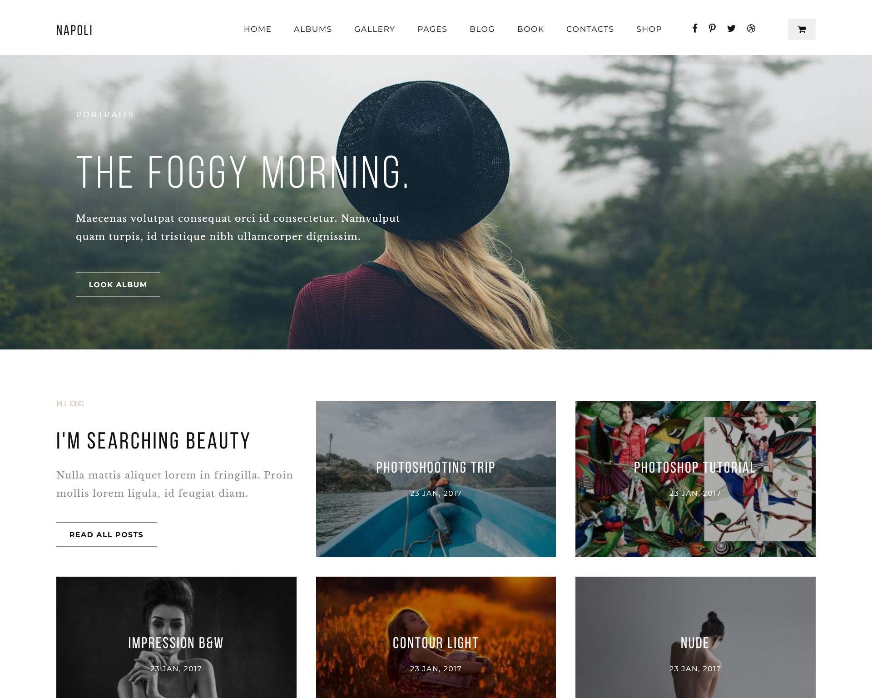The height and width of the screenshot is (698, 872).
Task: Click the IMPRESSION B&W blog thumbnail
Action: 176,638
